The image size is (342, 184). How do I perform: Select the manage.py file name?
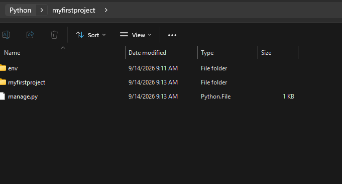[x=23, y=97]
